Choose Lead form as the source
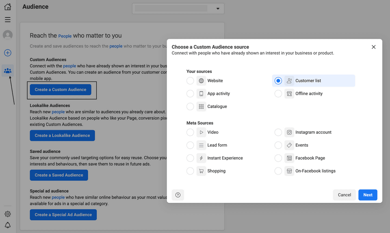 click(x=190, y=145)
